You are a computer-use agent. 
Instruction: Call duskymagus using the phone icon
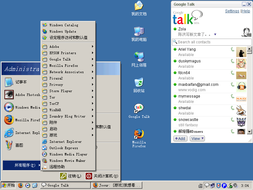tap(232, 61)
